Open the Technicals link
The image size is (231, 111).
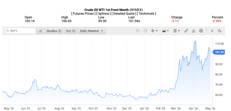pyautogui.click(x=146, y=14)
